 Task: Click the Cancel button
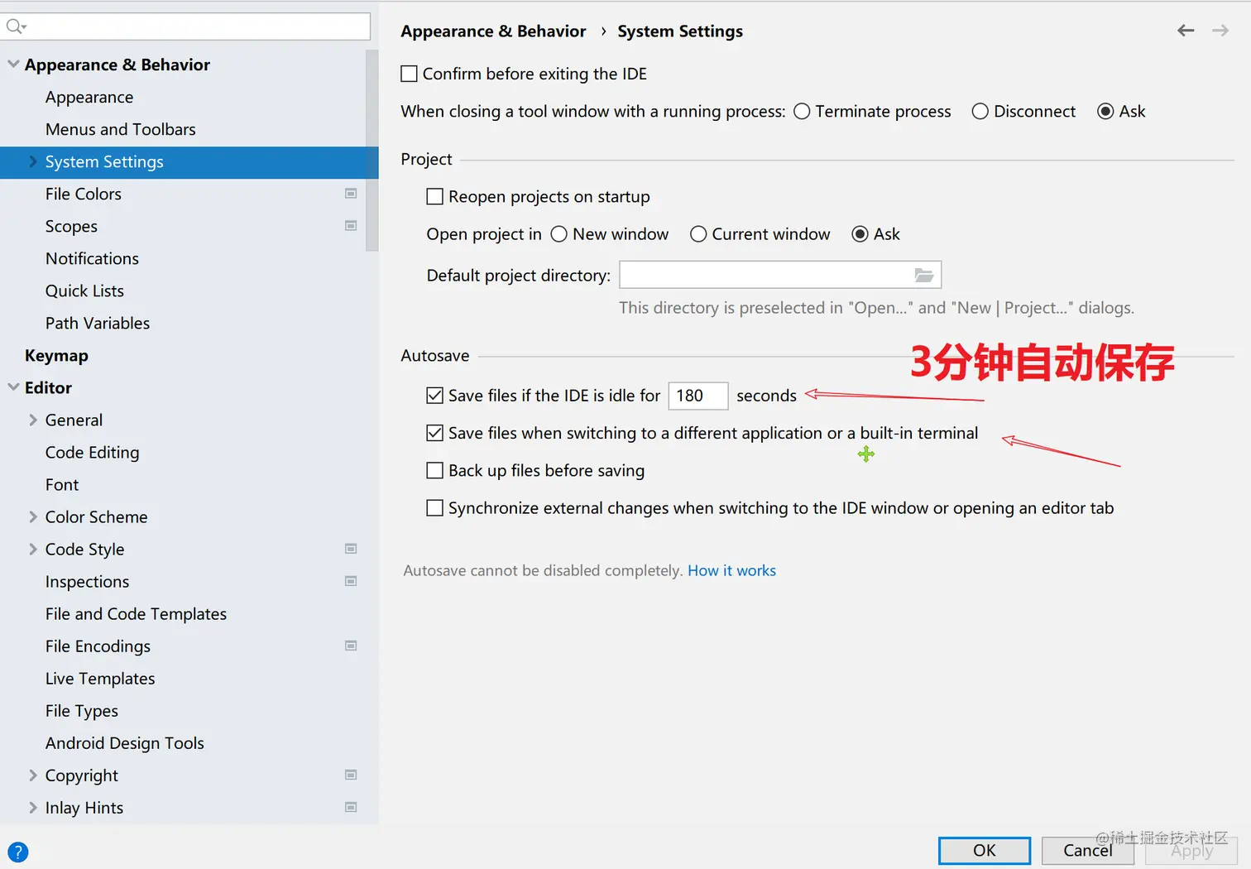click(1087, 850)
